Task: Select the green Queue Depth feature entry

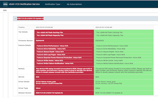Action: coord(110,52)
